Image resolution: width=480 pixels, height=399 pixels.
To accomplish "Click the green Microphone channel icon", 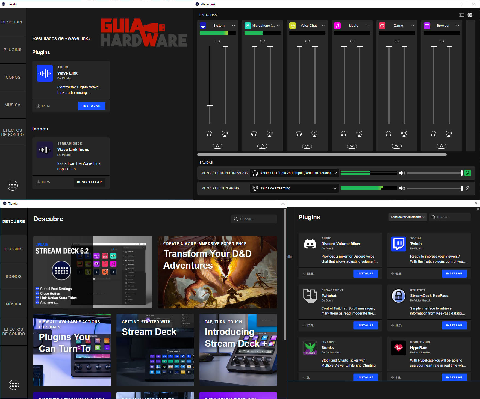I will point(248,26).
